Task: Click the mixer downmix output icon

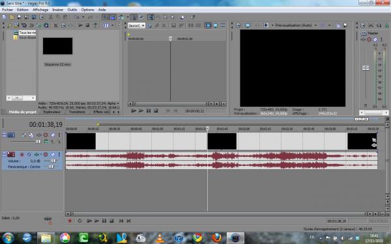Action: 371,25
